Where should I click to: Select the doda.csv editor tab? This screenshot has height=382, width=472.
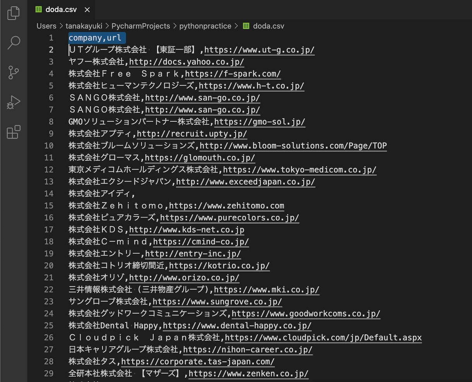61,10
